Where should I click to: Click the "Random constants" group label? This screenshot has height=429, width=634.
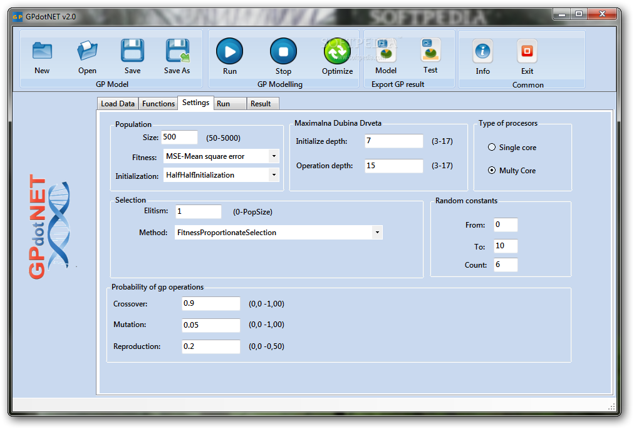[x=466, y=201]
